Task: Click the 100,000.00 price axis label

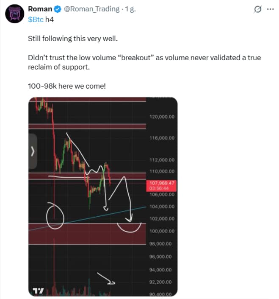Action: click(x=162, y=231)
